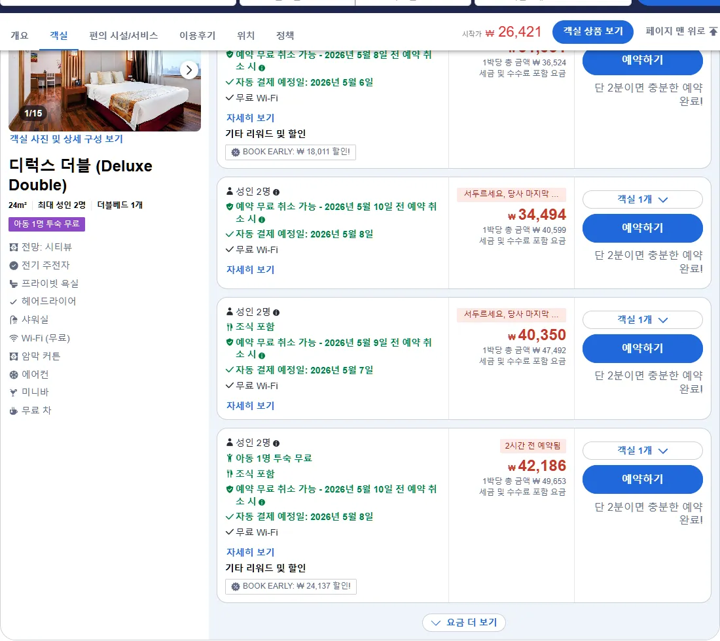This screenshot has height=641, width=720.
Task: Open 자세히 보기 in the ₩40,350 offer
Action: pos(250,406)
